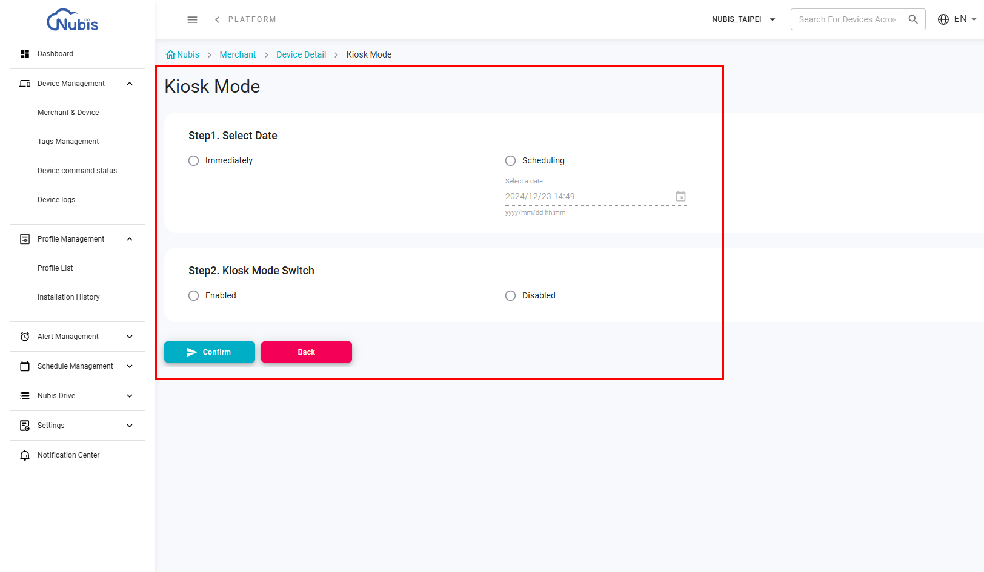Select the Scheduling radio option

[511, 160]
